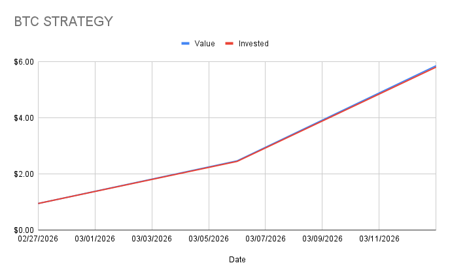Image resolution: width=450 pixels, height=278 pixels.
Task: Click the Date horizontal axis title
Action: [x=237, y=260]
